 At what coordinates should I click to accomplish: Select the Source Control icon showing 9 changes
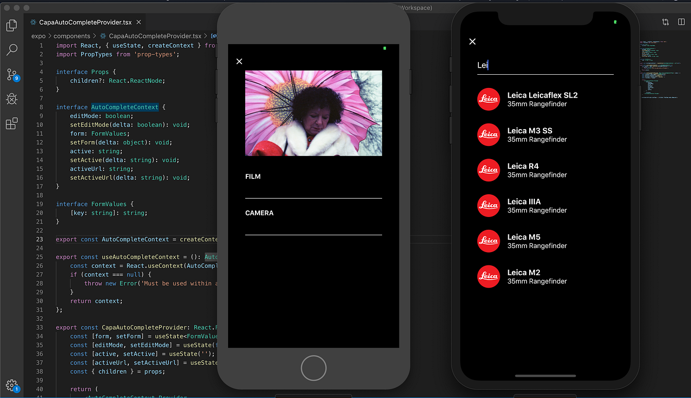coord(11,74)
